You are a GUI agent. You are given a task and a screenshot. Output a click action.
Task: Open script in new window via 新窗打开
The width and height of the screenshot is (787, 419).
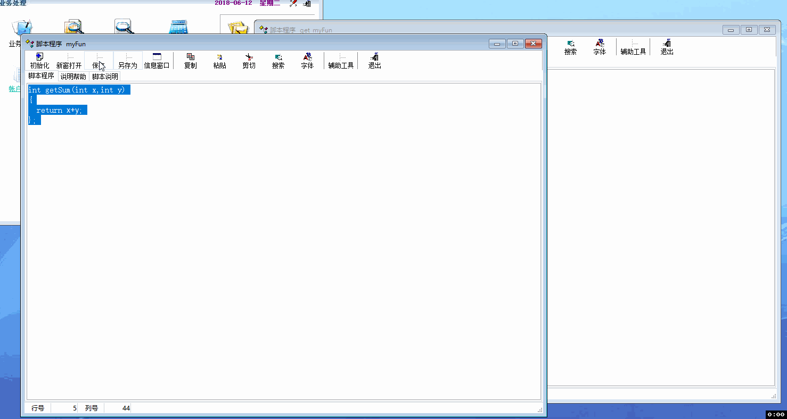tap(69, 61)
